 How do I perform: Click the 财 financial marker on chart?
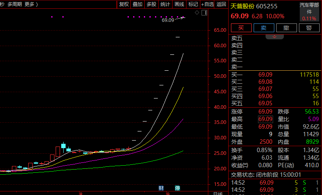click(x=161, y=188)
